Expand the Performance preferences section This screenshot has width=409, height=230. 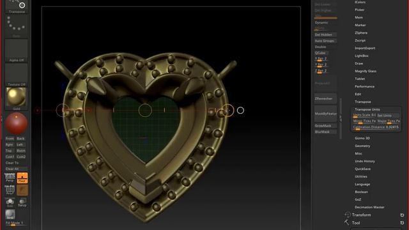pos(364,87)
